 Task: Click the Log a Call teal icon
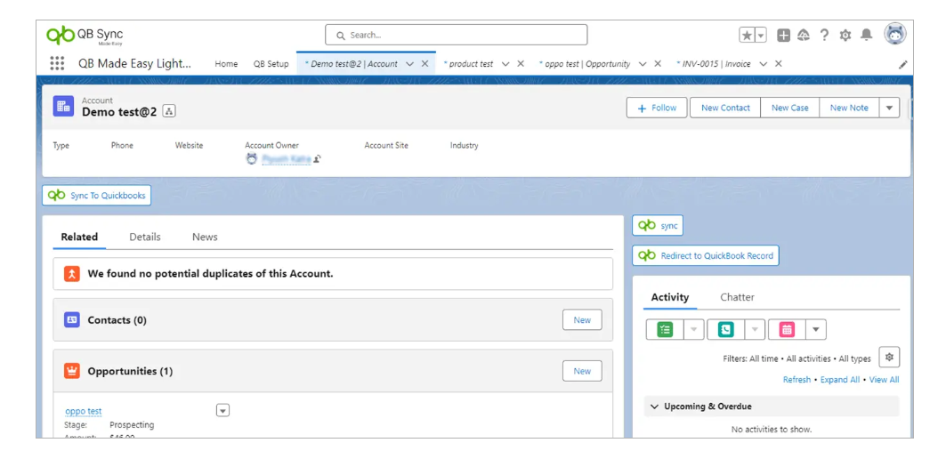click(726, 329)
